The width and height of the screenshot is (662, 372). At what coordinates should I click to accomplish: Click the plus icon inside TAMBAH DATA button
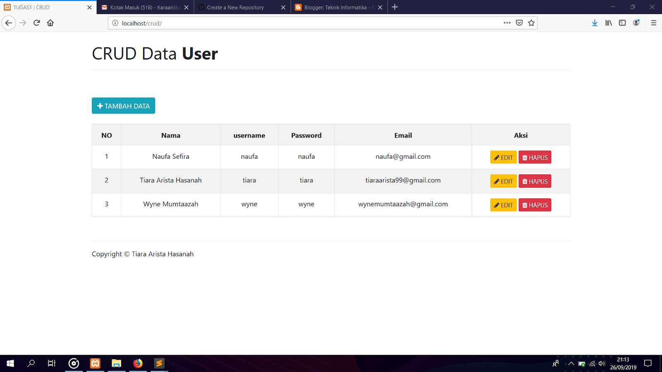pyautogui.click(x=99, y=105)
